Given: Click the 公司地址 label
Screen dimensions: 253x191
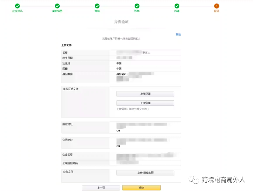Looking at the screenshot, I should (67, 140).
